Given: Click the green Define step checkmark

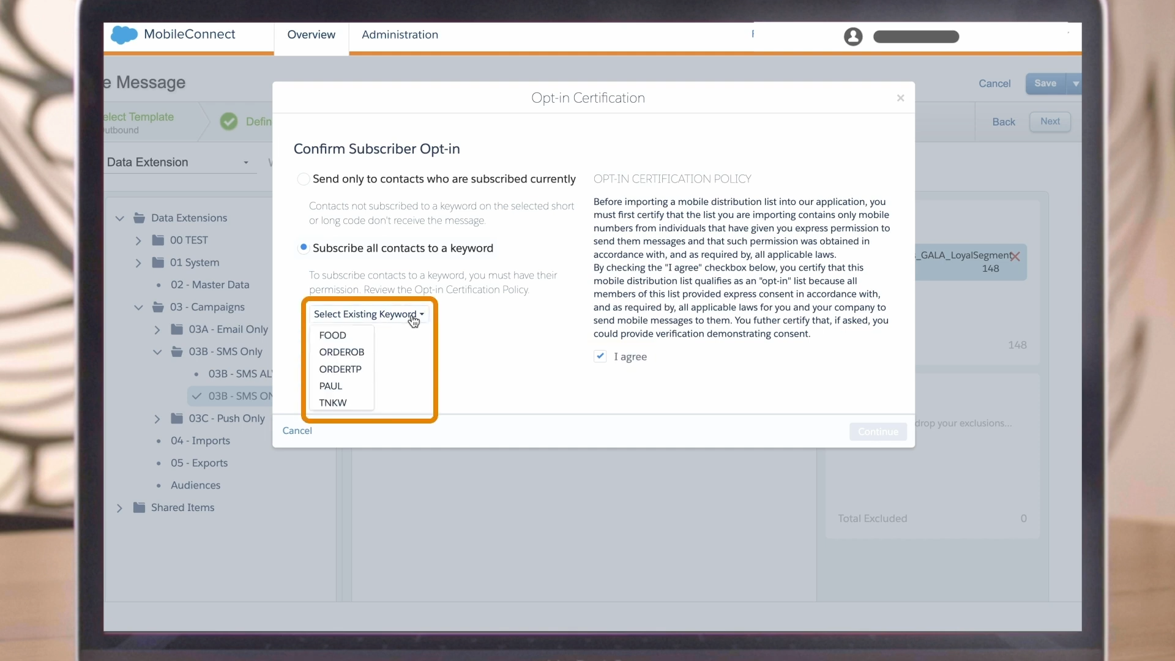Looking at the screenshot, I should 229,122.
